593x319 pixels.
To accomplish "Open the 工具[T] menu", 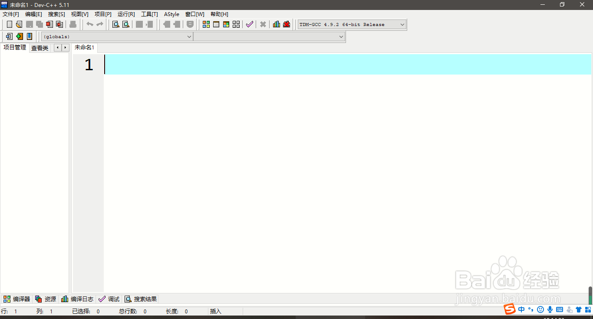I will (x=149, y=14).
